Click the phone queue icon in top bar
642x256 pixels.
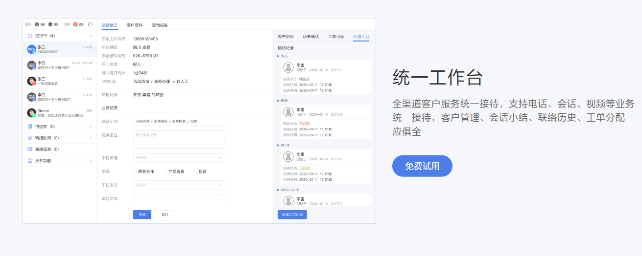(x=37, y=24)
